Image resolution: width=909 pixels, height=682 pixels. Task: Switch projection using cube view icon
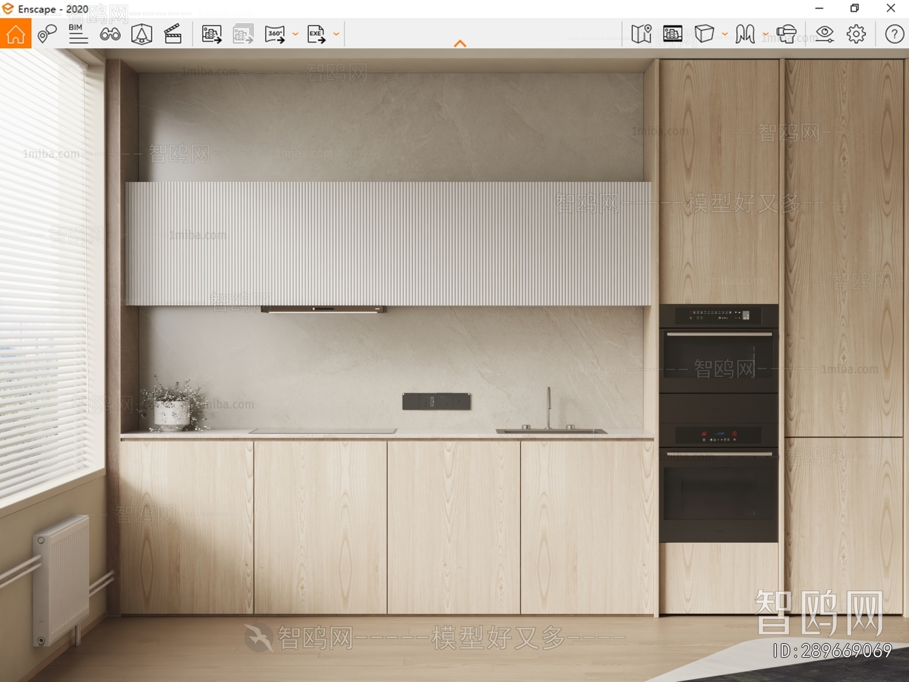(704, 34)
